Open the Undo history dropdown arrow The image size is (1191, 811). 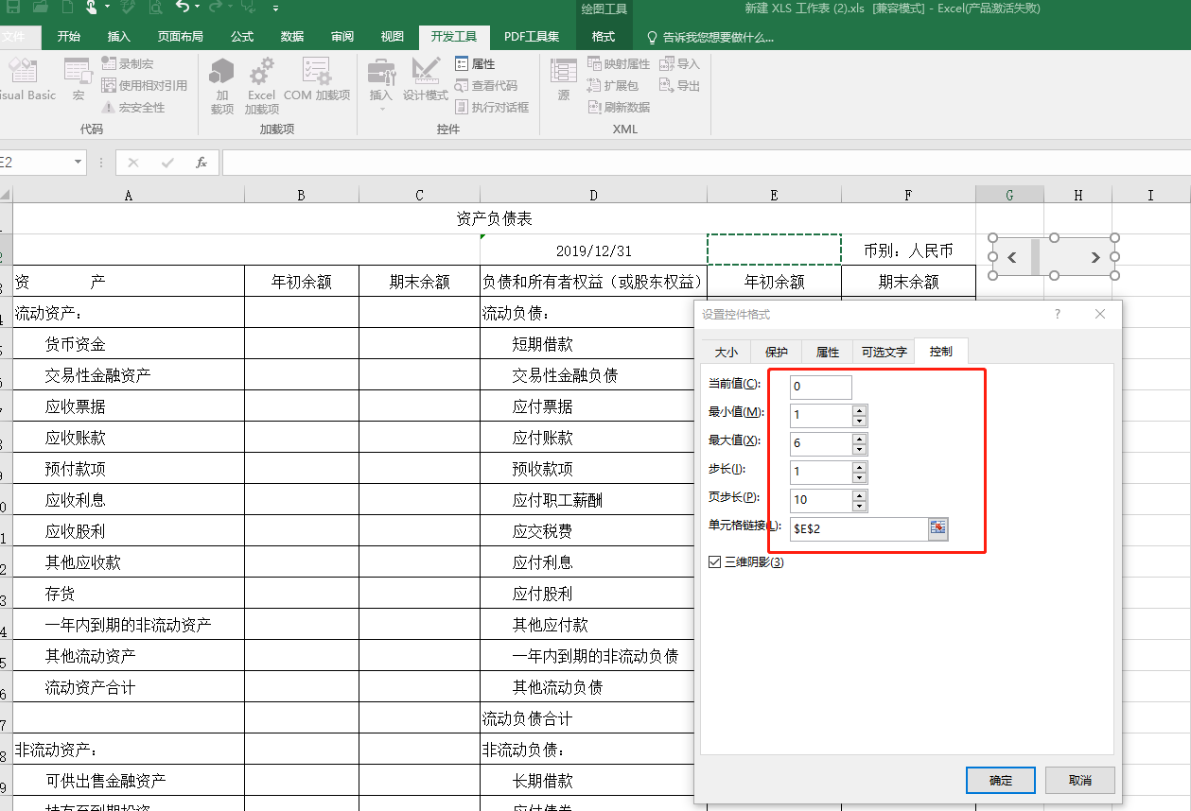(x=197, y=8)
